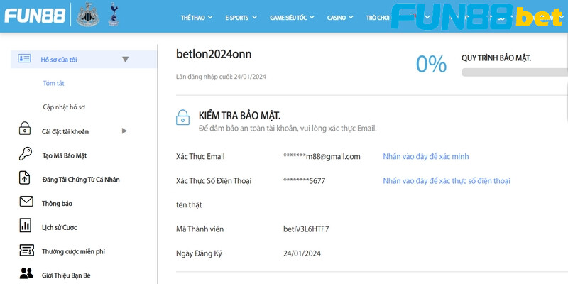This screenshot has height=284, width=568.
Task: Click the profile card icon beside Hồ sơ của tôi
Action: tap(25, 58)
